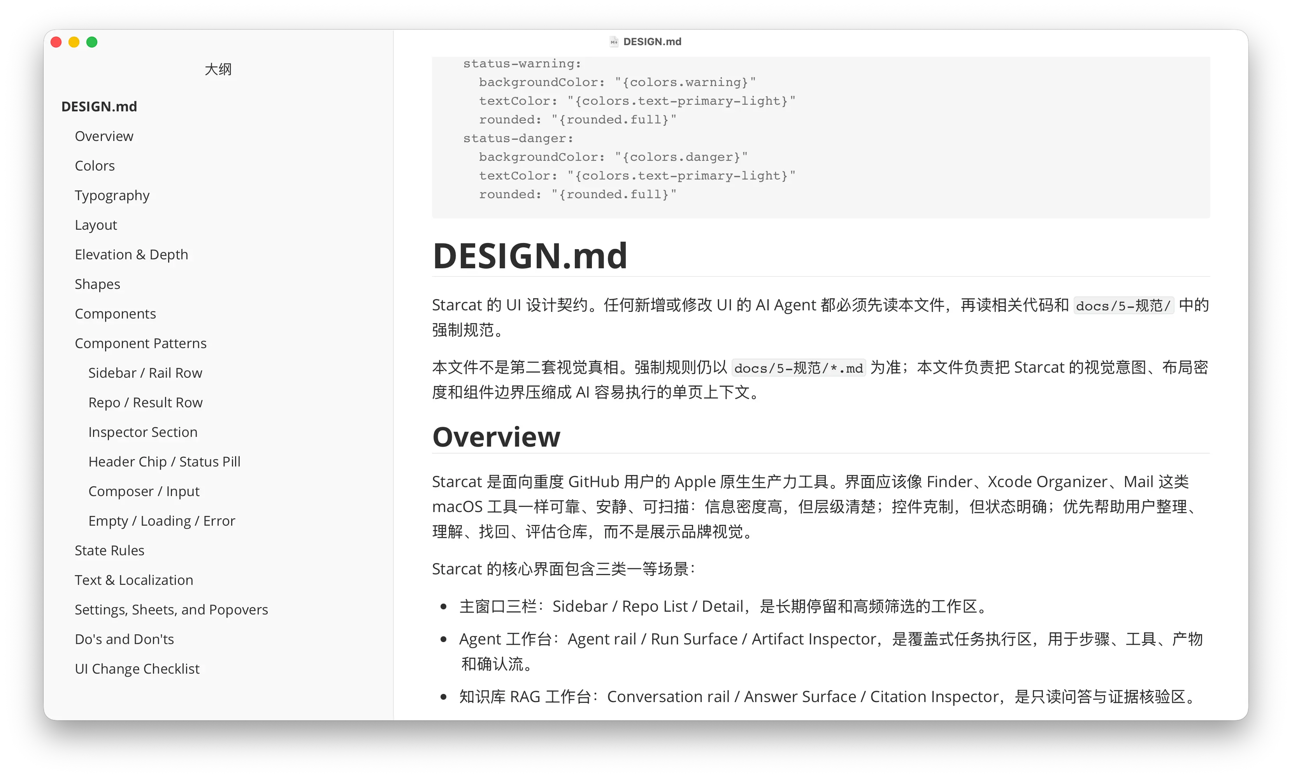Navigate to Composer / Input subsection
This screenshot has height=778, width=1292.
pyautogui.click(x=144, y=491)
